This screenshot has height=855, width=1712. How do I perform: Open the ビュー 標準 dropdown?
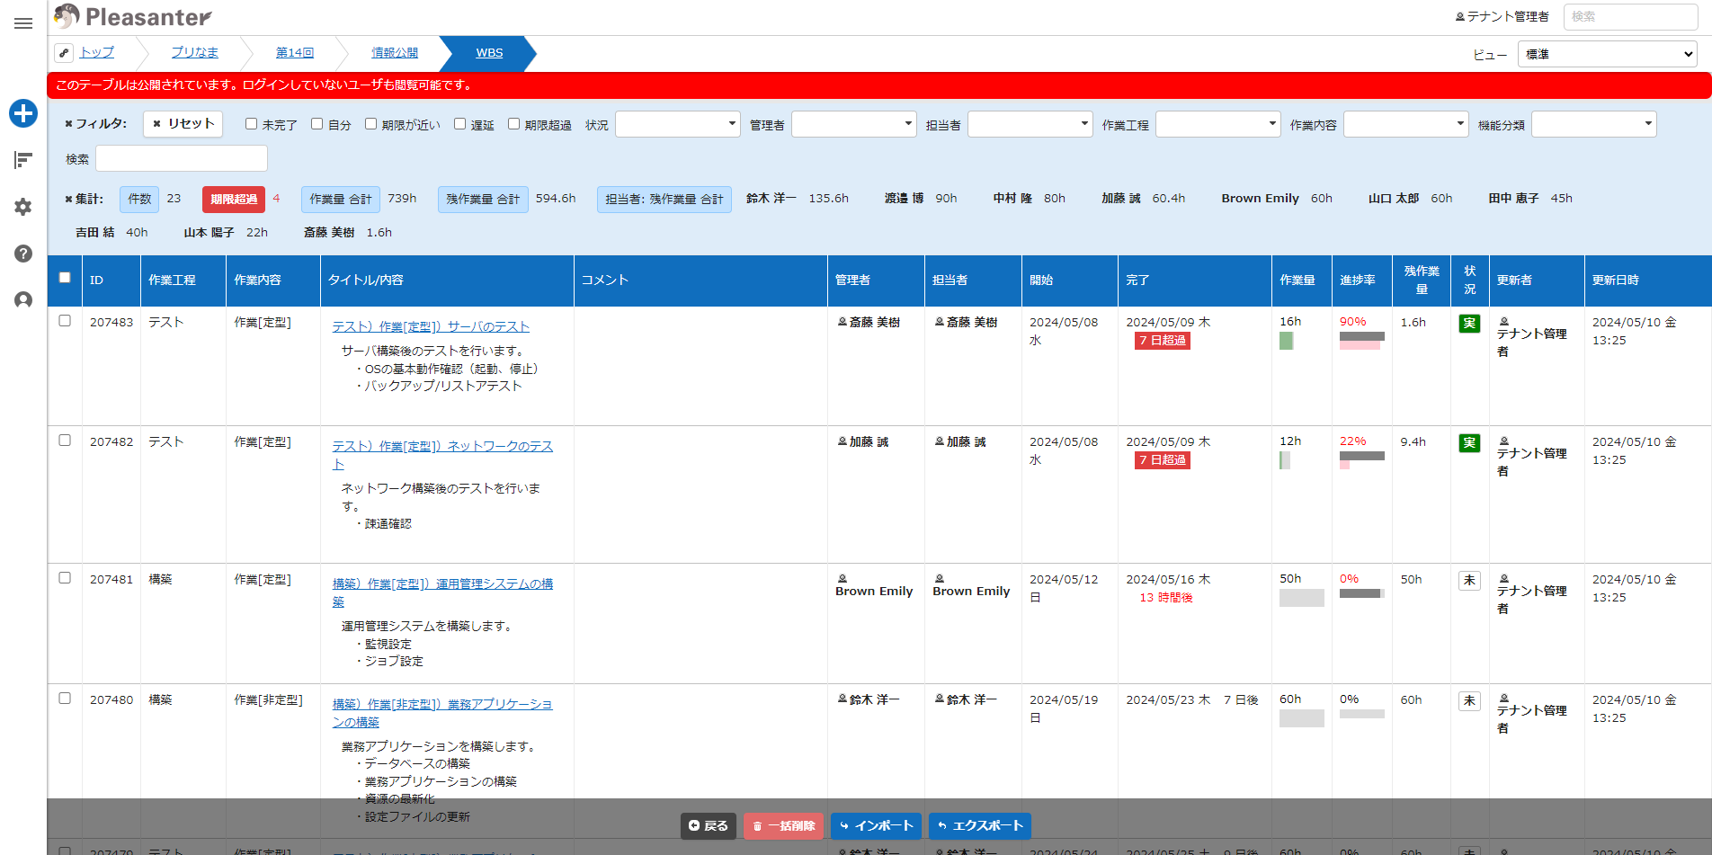(1607, 54)
